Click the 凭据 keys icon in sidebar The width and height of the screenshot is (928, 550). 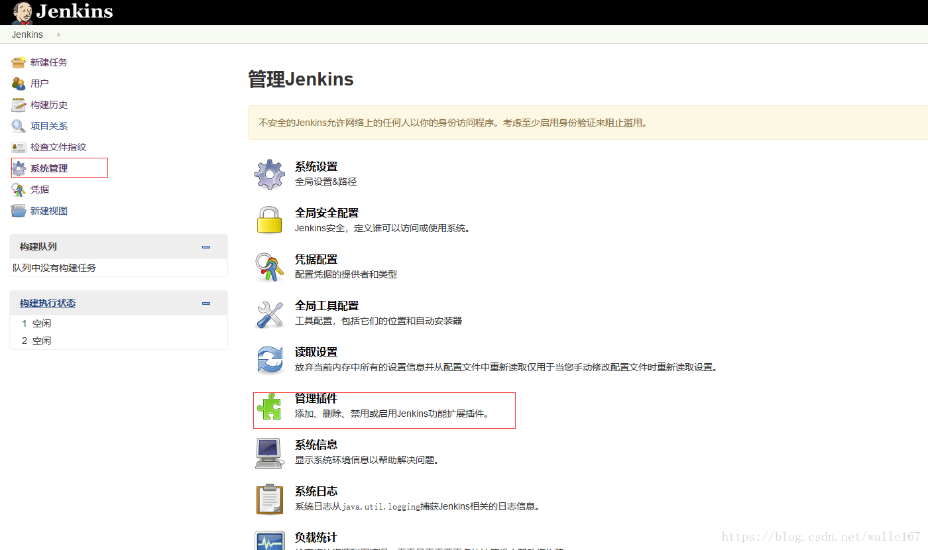tap(19, 190)
